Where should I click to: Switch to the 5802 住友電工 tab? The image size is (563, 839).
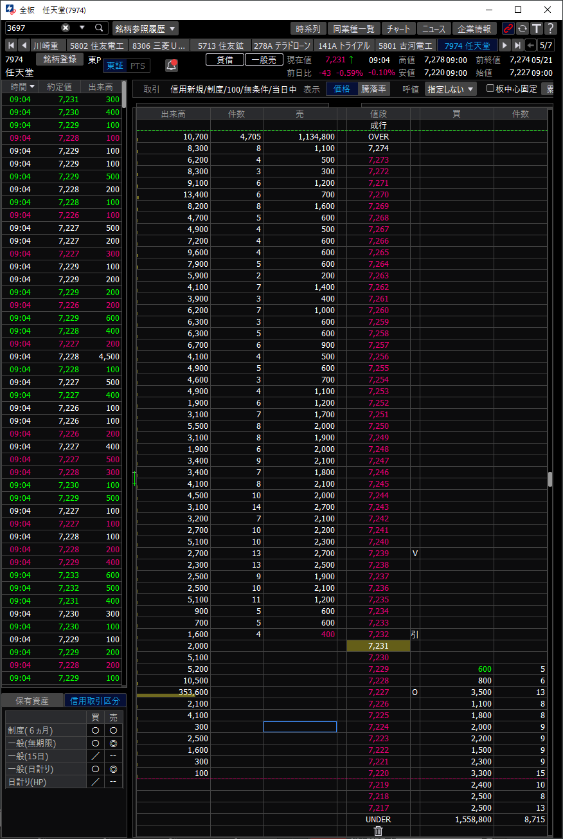tap(96, 46)
